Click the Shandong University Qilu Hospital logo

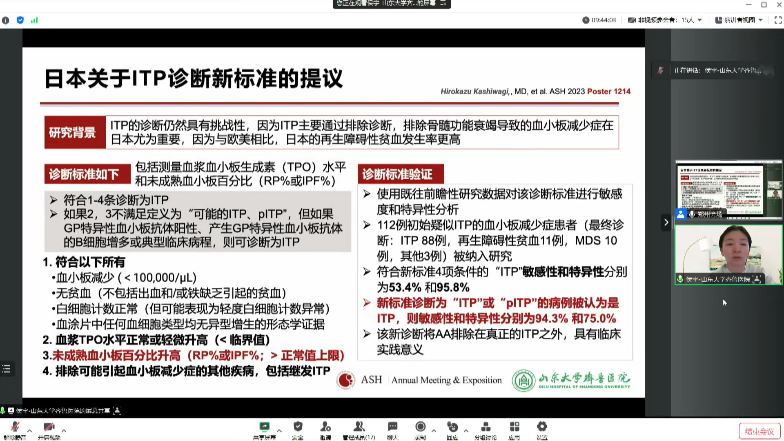[x=571, y=380]
